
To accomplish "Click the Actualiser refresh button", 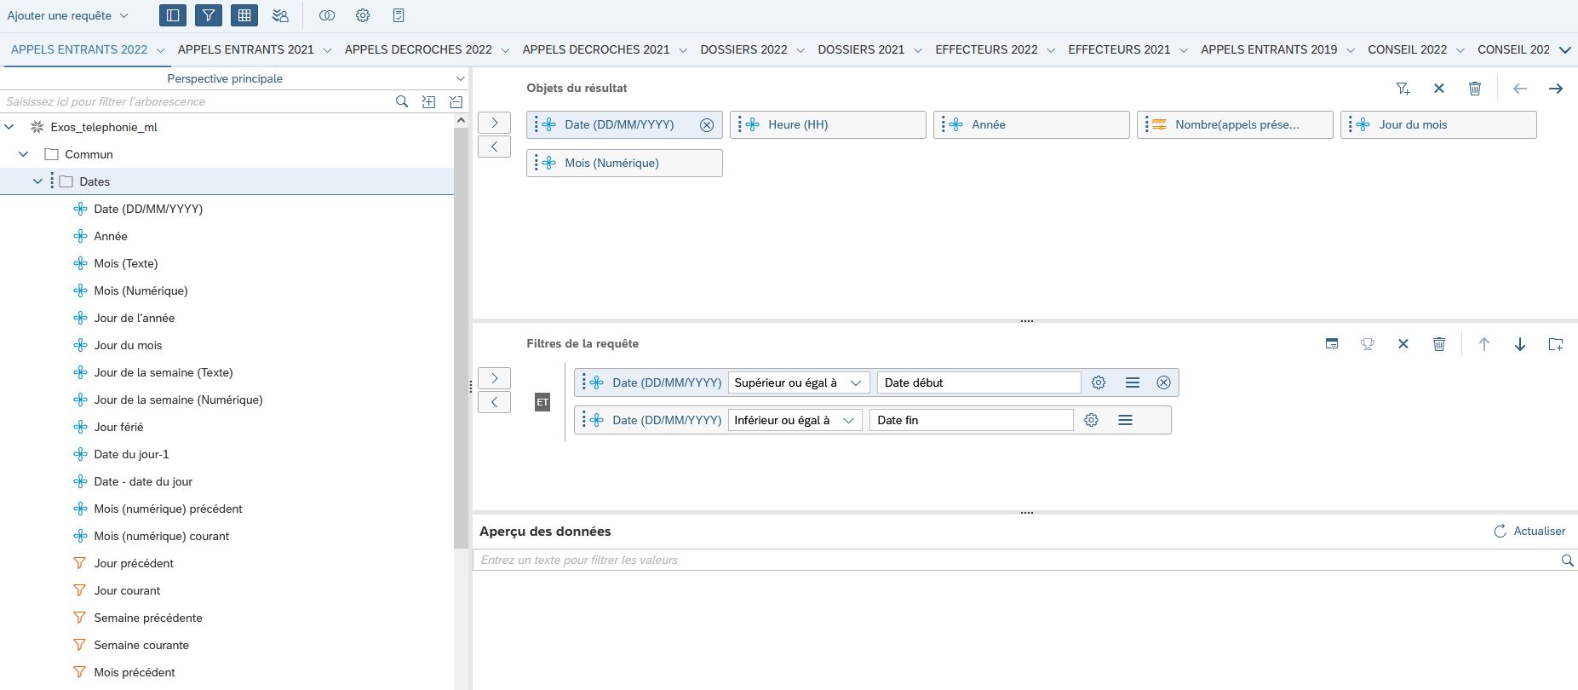I will 1529,531.
